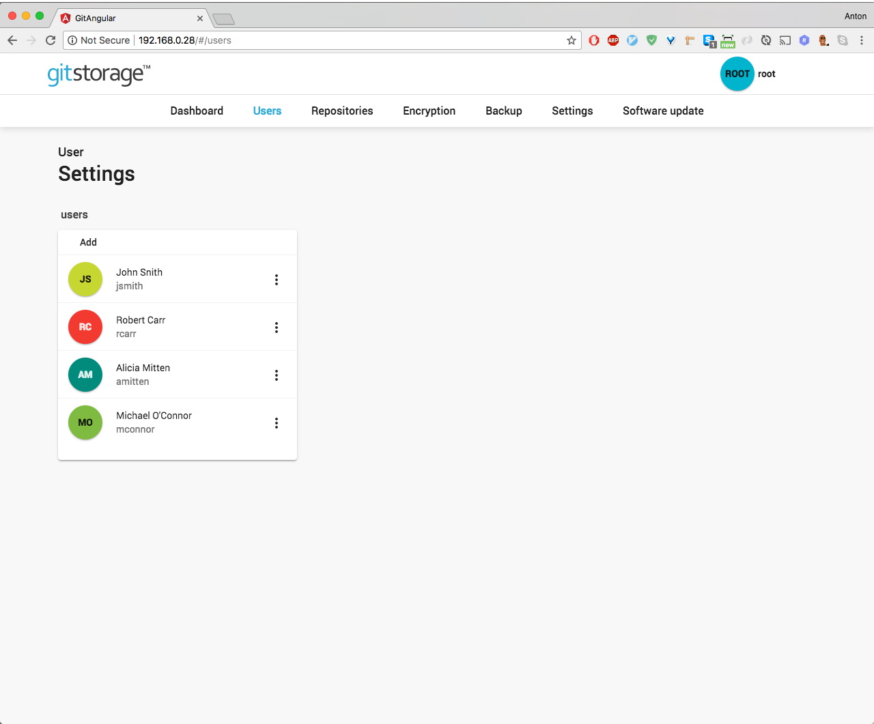Open the menu next to Alicia Mitten
The image size is (874, 724).
click(x=277, y=375)
